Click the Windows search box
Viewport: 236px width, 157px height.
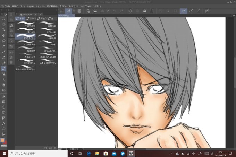click(x=38, y=154)
